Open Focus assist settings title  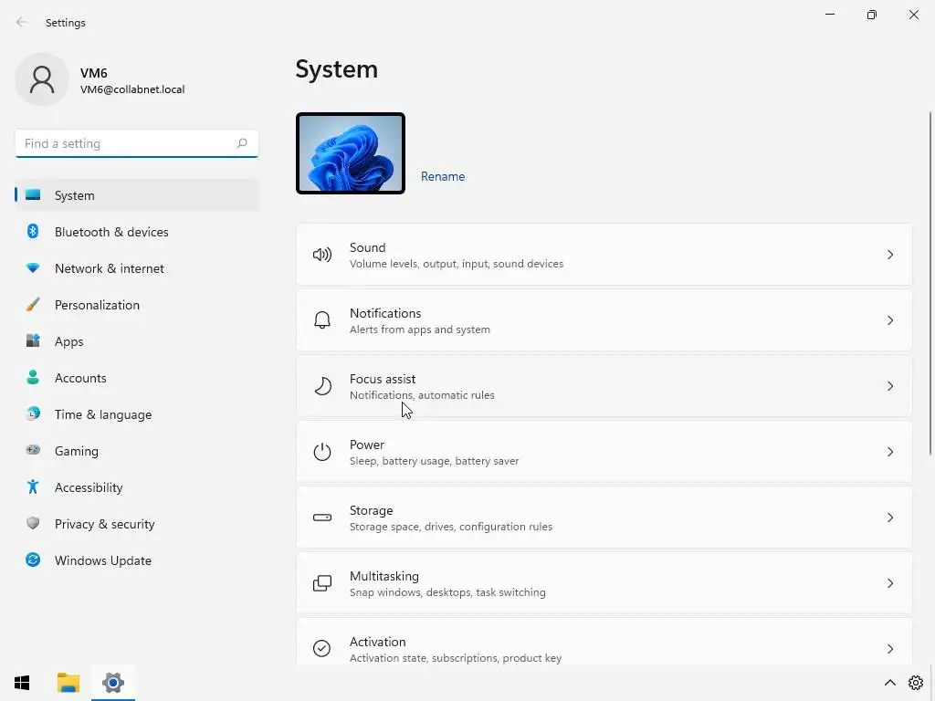[383, 379]
